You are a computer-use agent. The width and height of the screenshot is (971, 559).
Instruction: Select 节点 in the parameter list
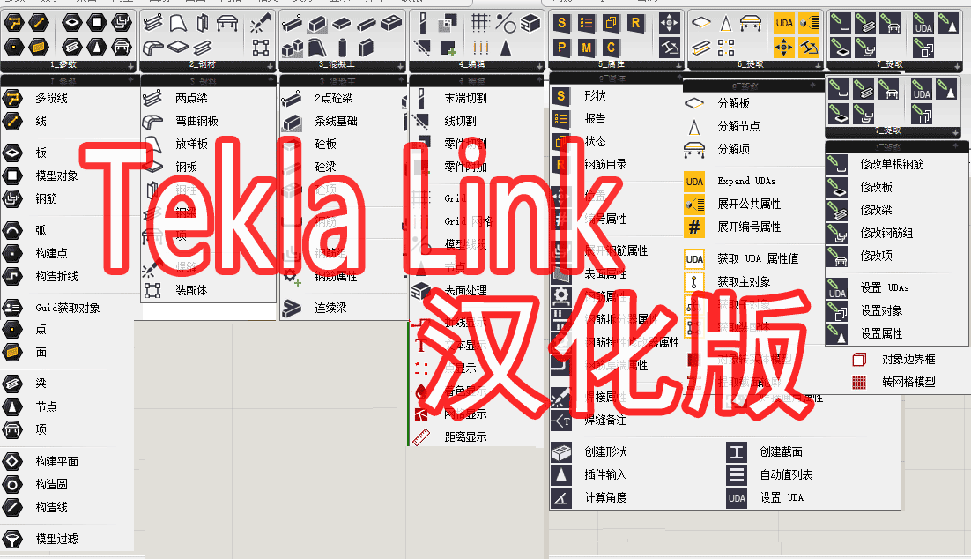tap(47, 406)
